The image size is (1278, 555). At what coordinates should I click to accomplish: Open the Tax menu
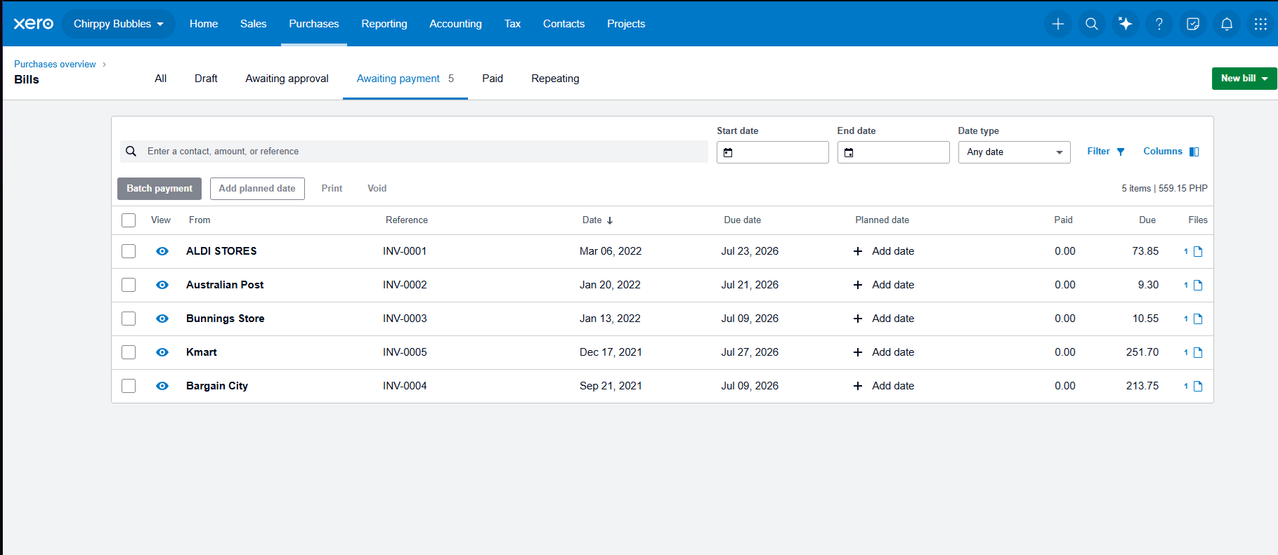click(x=512, y=24)
